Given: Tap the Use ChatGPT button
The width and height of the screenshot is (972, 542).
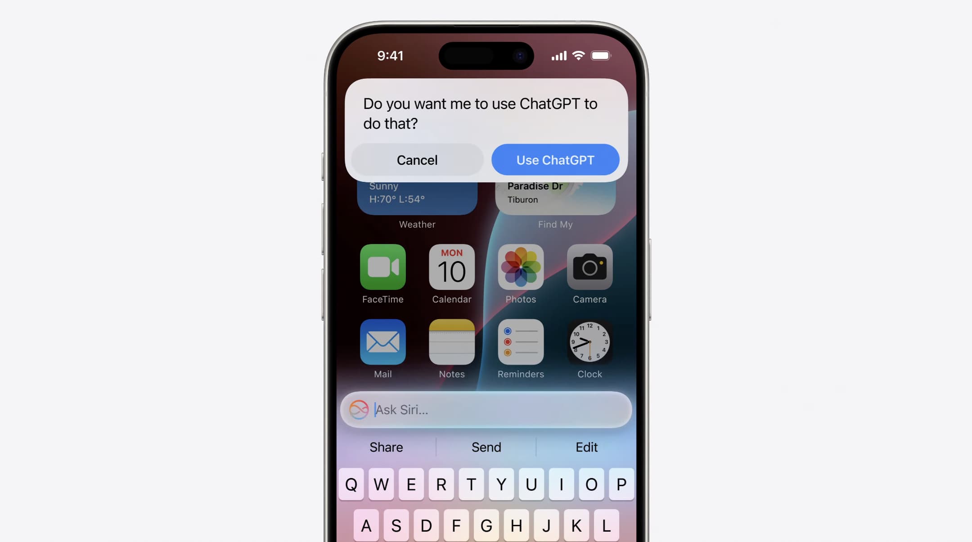Looking at the screenshot, I should pyautogui.click(x=555, y=159).
